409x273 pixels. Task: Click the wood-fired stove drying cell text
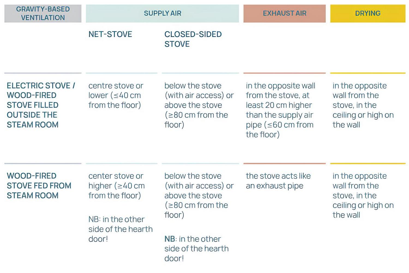(363, 195)
